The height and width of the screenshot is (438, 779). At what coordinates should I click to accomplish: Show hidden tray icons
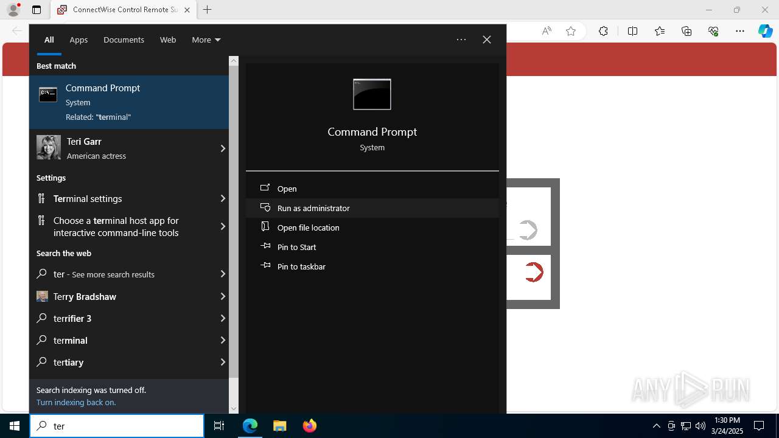tap(656, 426)
